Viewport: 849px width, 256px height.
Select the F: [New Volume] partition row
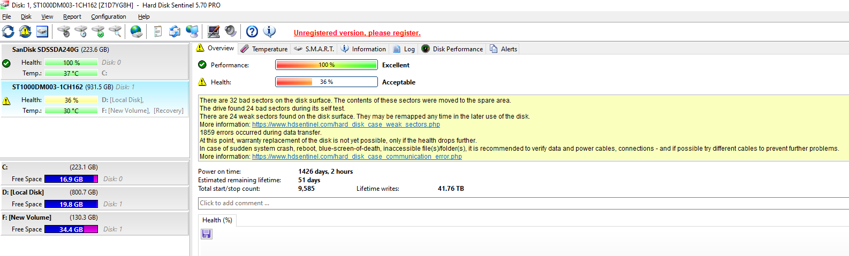(95, 223)
